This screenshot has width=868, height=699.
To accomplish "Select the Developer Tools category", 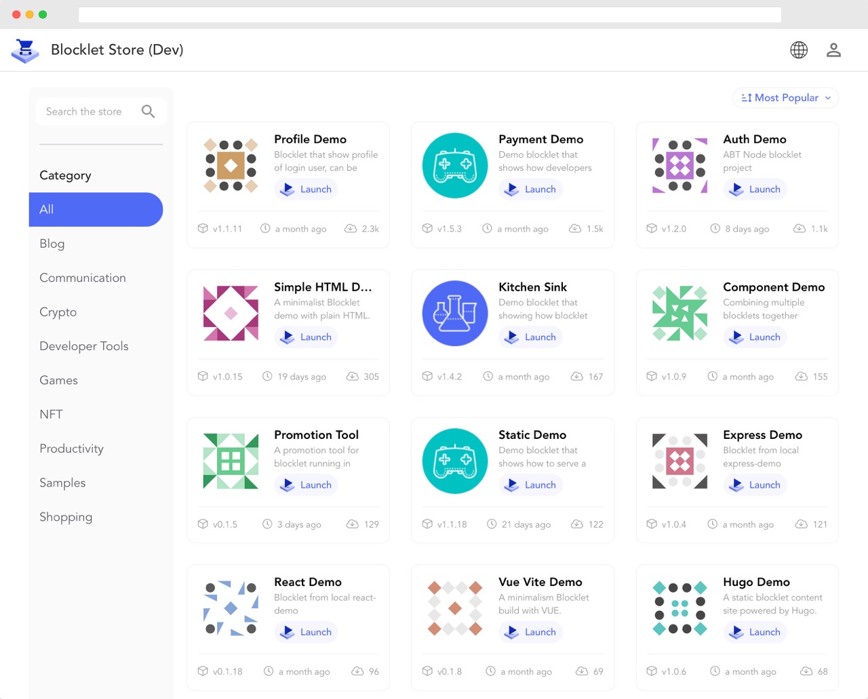I will pyautogui.click(x=83, y=345).
